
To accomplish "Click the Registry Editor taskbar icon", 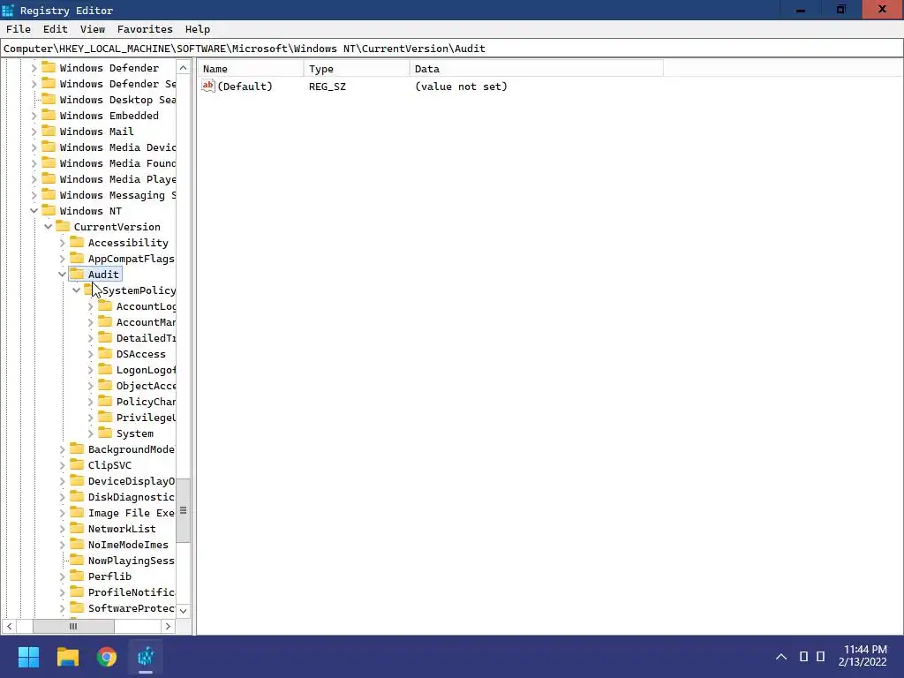I will click(146, 657).
